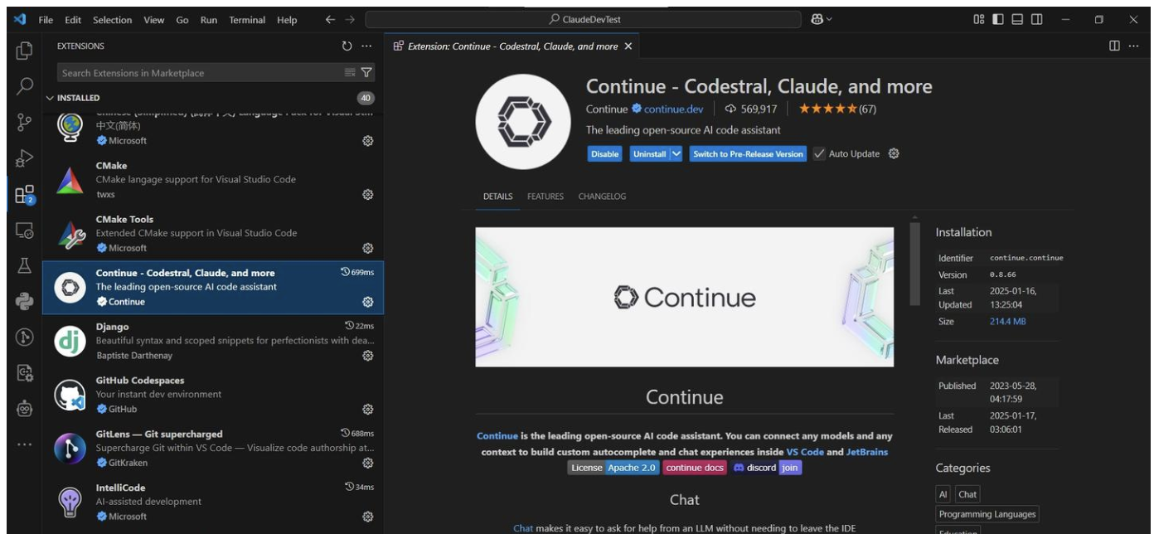Click the ClaudeDevTest command center search
Viewport: 1154px width, 534px height.
[583, 20]
